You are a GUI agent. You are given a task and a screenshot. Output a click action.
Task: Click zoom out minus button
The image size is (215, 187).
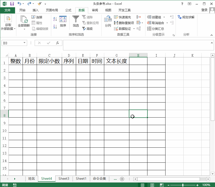tap(169, 185)
